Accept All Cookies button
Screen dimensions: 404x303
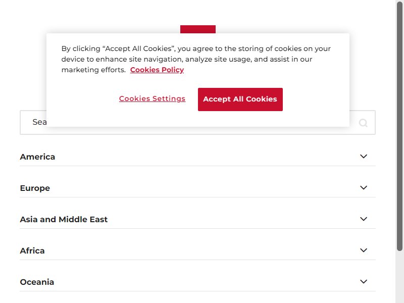point(240,99)
